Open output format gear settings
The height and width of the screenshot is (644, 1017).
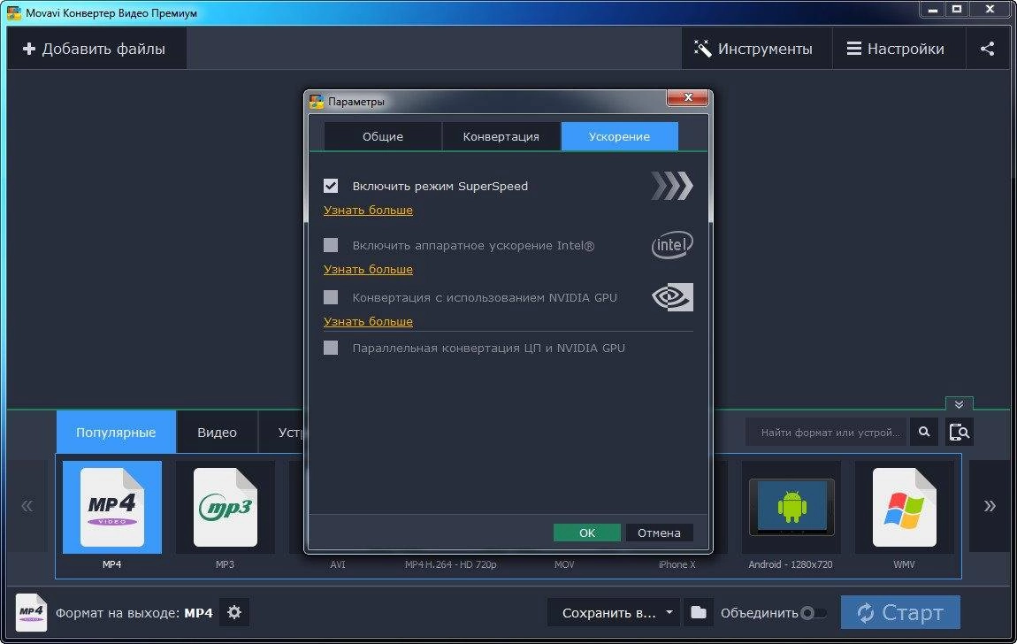pos(234,612)
